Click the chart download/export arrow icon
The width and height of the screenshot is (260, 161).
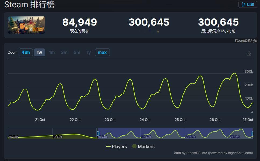coord(249,53)
